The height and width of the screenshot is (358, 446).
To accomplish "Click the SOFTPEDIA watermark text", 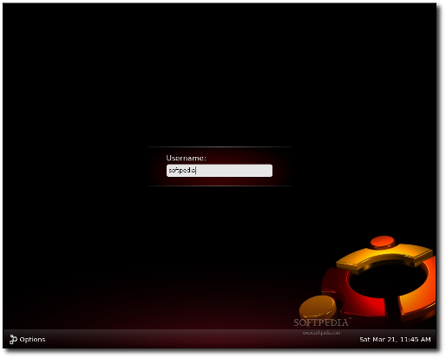I will [x=321, y=322].
